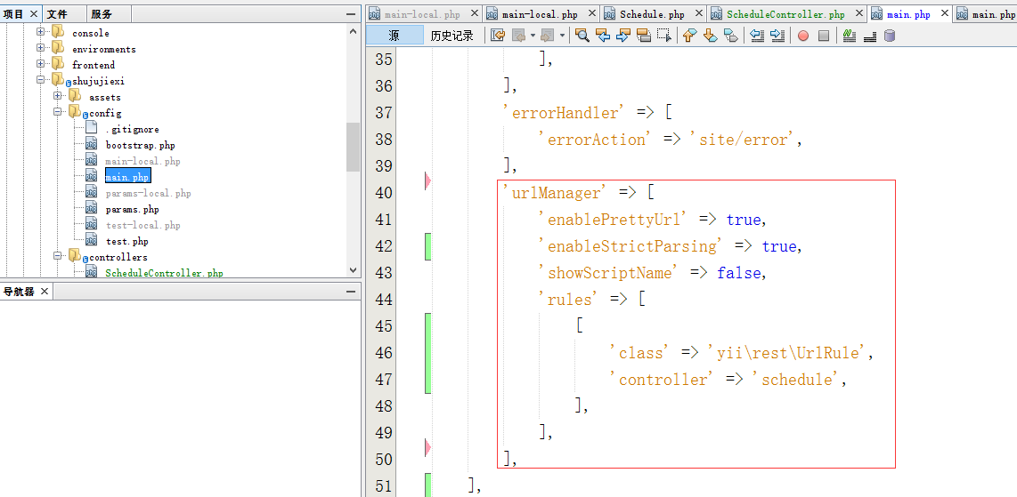Screen dimensions: 1017x497
Task: Open the 服务 panel tab
Action: 102,14
